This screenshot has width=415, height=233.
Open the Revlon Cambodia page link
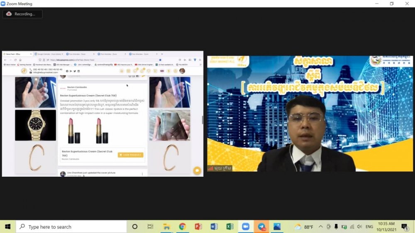click(77, 87)
